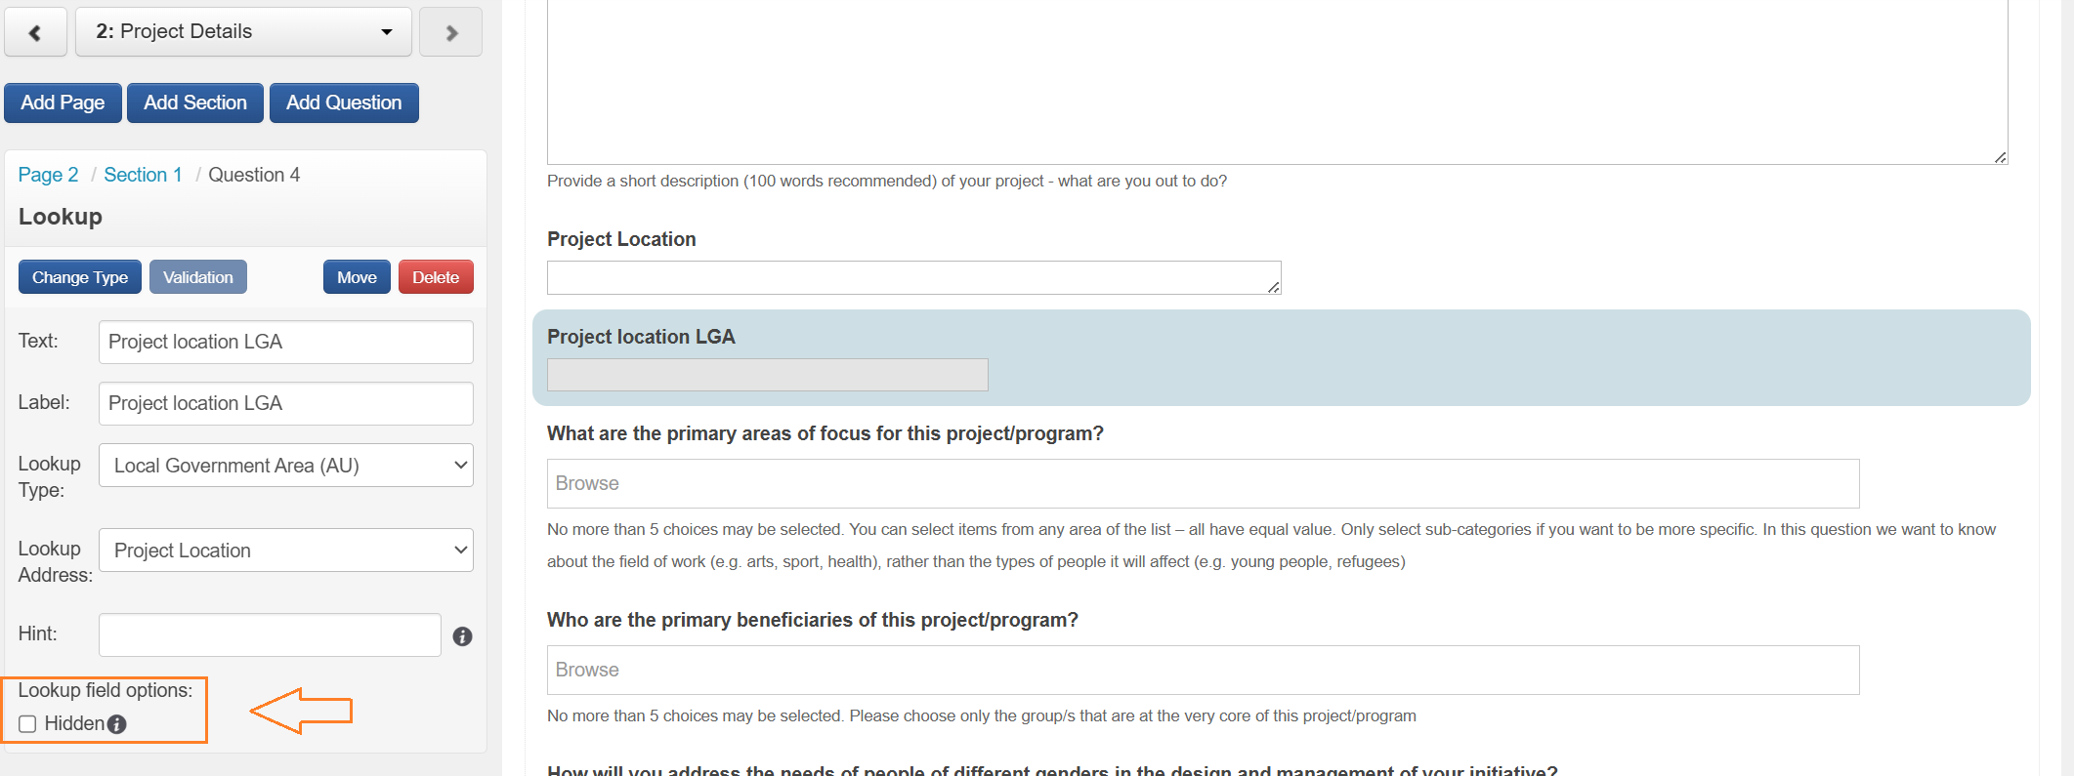Toggle the Hidden checkbox

click(x=27, y=724)
